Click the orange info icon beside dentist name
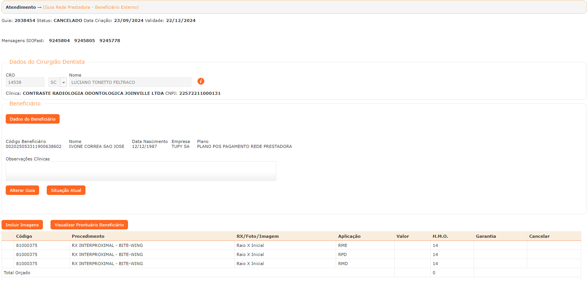The width and height of the screenshot is (588, 281). (x=201, y=82)
